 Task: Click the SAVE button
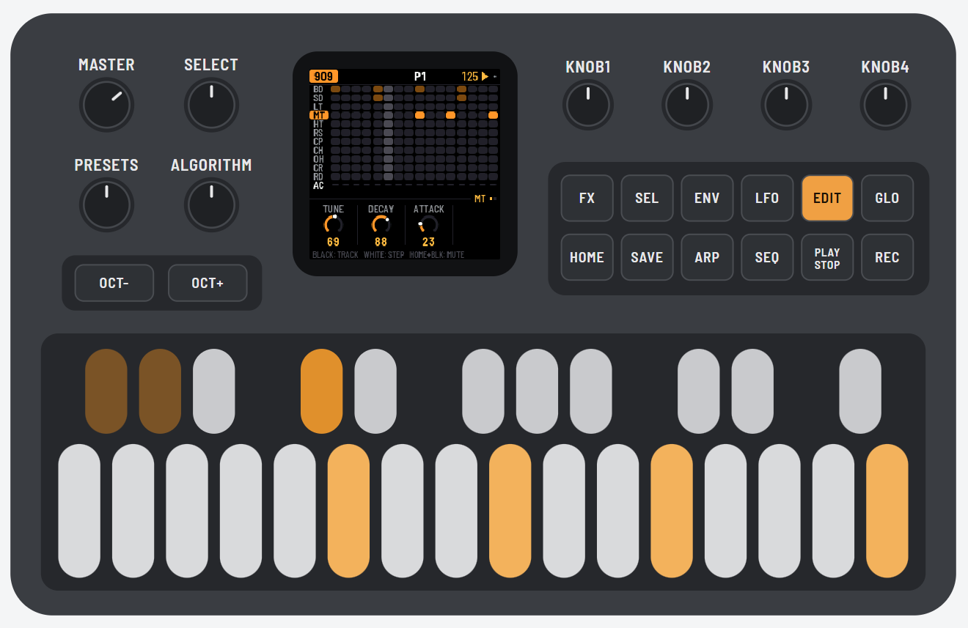click(647, 257)
